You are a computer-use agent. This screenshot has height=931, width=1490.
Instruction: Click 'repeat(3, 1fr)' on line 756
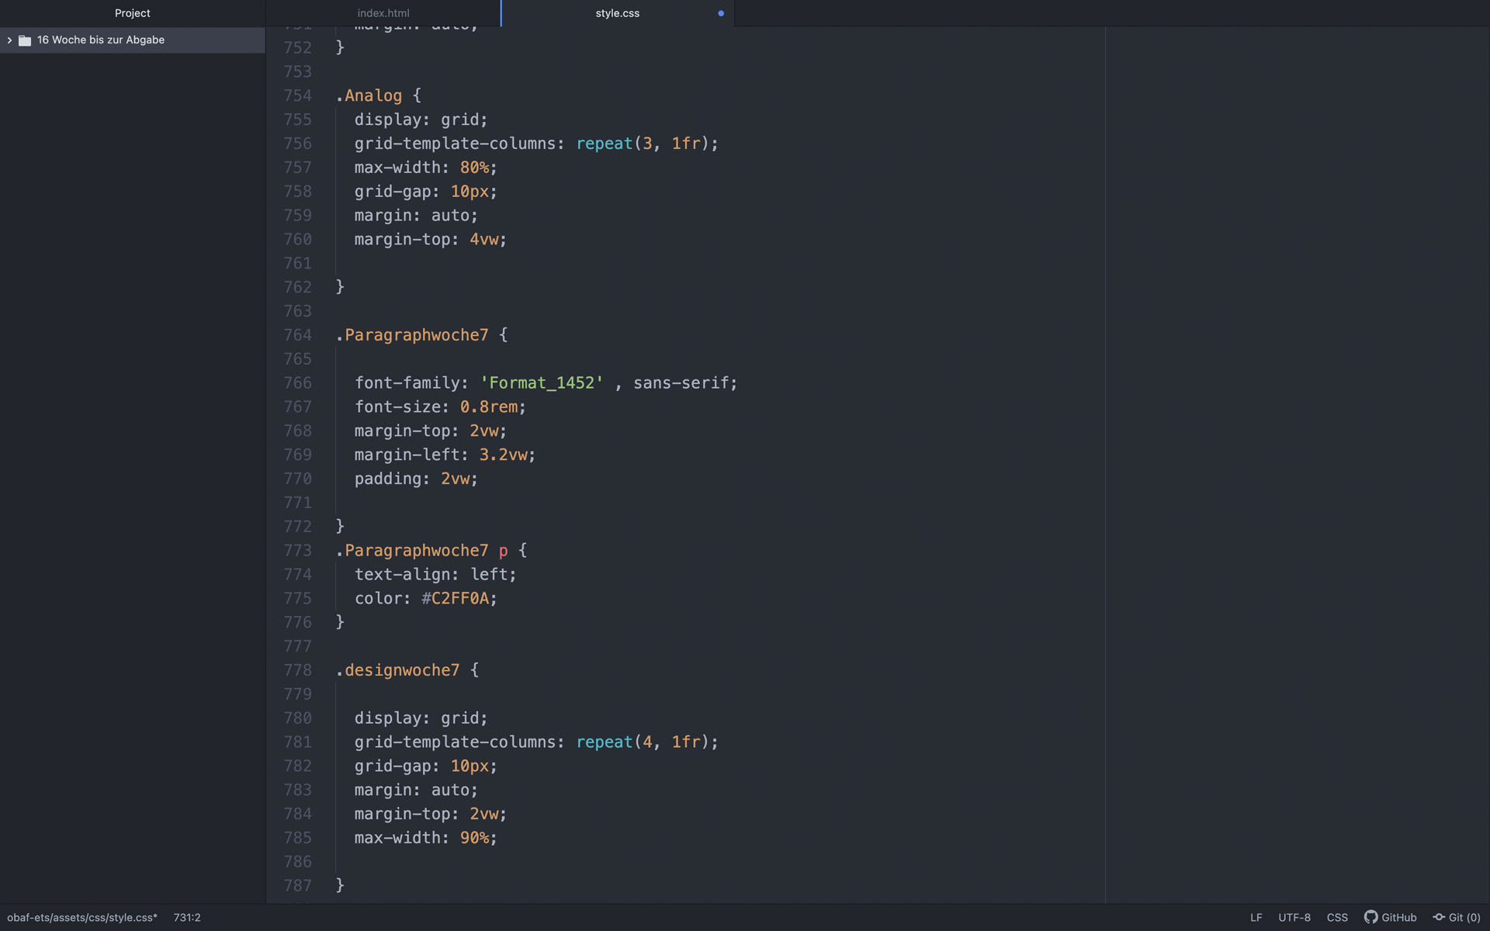(x=643, y=144)
